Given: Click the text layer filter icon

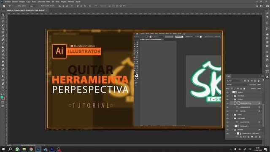Looking at the screenshot, I should pos(252,81).
